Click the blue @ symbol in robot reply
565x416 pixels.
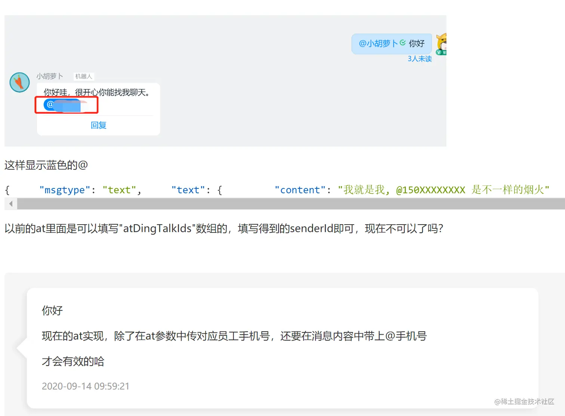tap(50, 104)
